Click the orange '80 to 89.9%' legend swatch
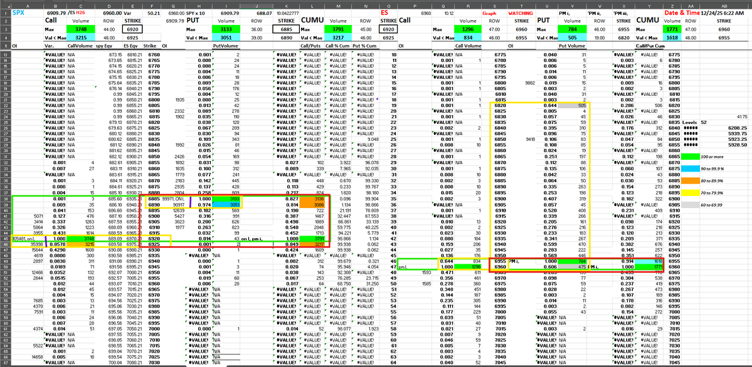This screenshot has height=367, width=752. pos(689,182)
